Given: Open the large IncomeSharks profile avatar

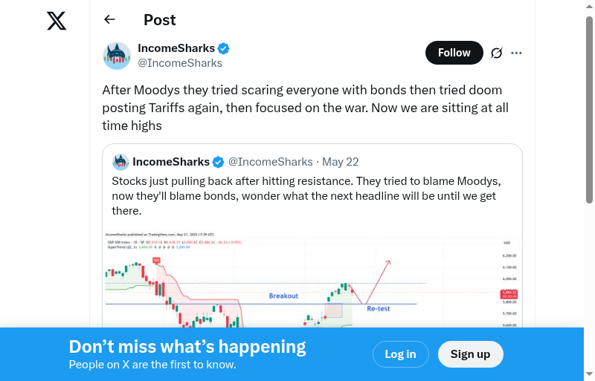Looking at the screenshot, I should 117,56.
